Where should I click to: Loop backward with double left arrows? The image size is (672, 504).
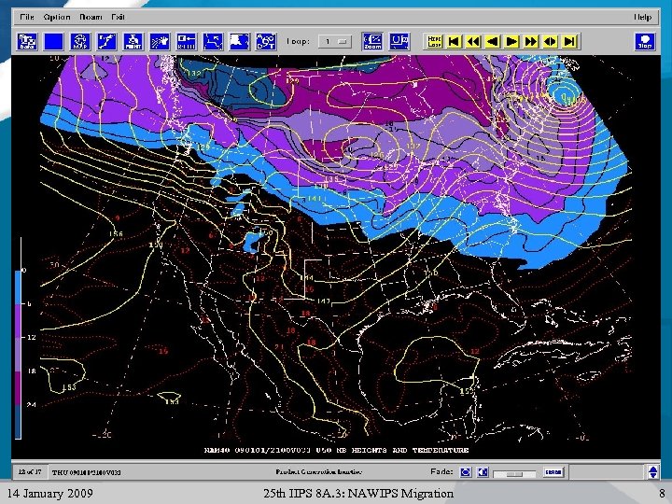(473, 42)
